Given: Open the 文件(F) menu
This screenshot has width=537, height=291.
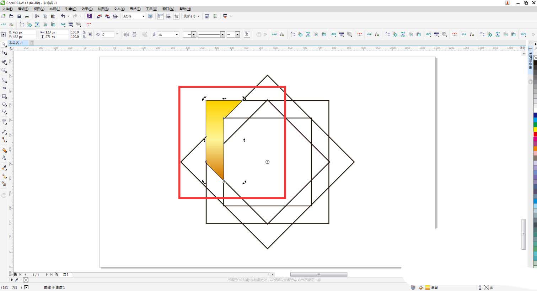Looking at the screenshot, I should [7, 9].
